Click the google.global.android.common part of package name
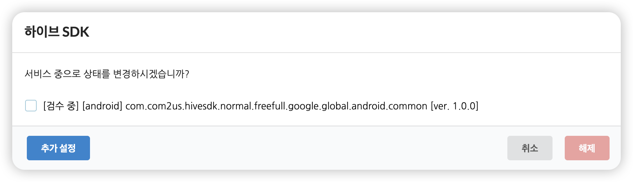 [357, 106]
